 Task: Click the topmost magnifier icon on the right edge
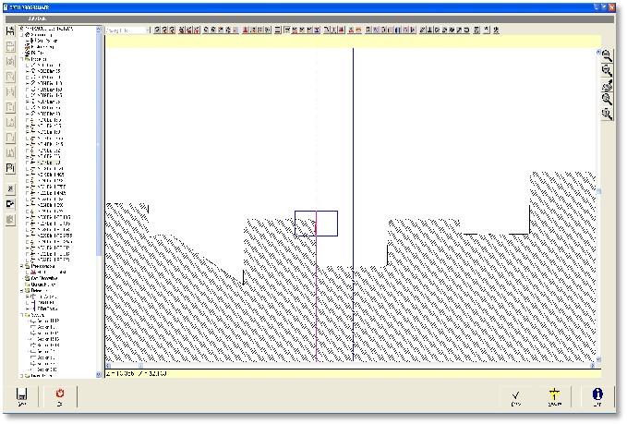point(607,55)
